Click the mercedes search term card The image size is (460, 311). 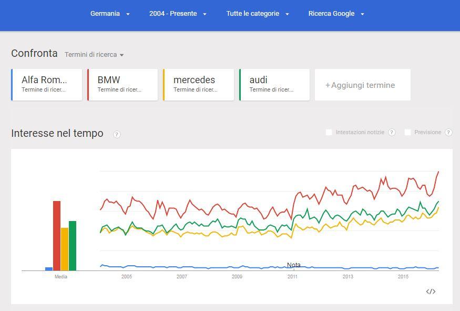point(198,84)
